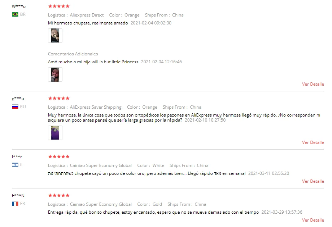Click the Comentarios Adicionales heading

point(73,54)
